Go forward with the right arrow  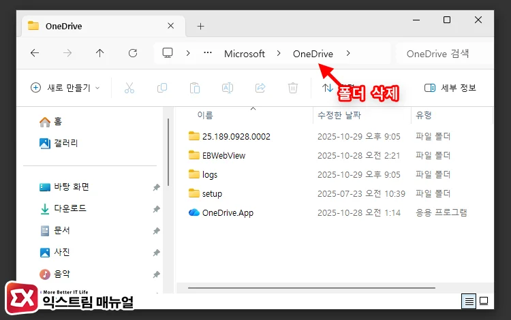click(x=67, y=52)
